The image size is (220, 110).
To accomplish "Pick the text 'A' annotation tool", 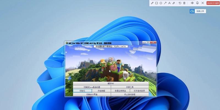I will (x=169, y=3).
